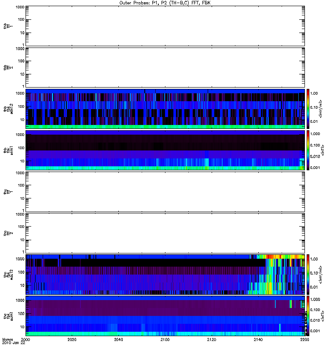Click the "thc fbk scm1" y-axis label

[8, 316]
